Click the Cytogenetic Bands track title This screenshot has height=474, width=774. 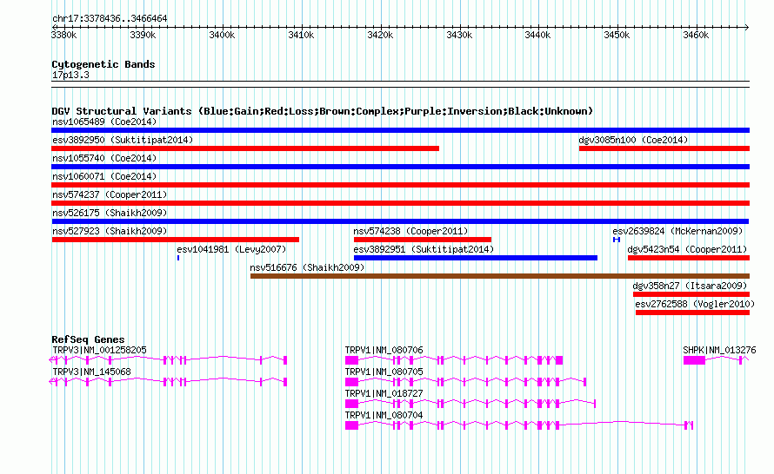click(103, 64)
